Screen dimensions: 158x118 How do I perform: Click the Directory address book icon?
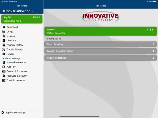pyautogui.click(x=4, y=40)
